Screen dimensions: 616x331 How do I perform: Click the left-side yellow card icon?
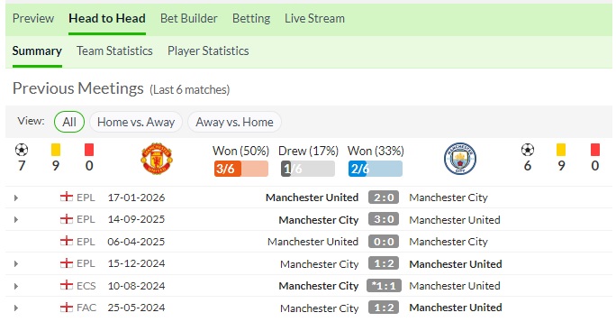pyautogui.click(x=56, y=150)
